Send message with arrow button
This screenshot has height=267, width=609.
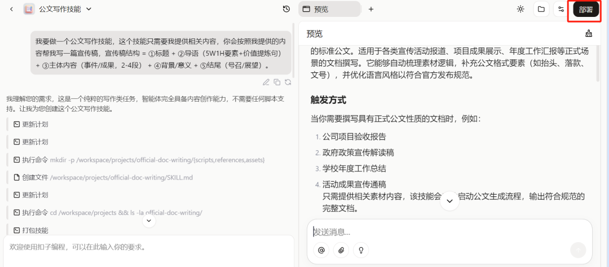578,250
